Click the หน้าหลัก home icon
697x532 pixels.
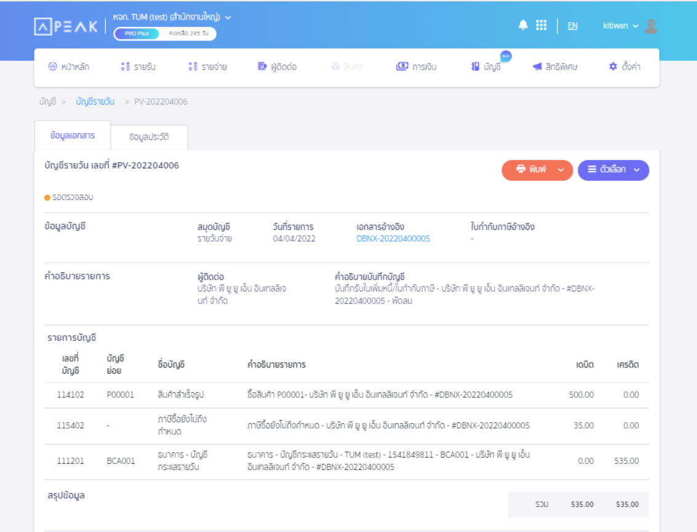pyautogui.click(x=52, y=66)
